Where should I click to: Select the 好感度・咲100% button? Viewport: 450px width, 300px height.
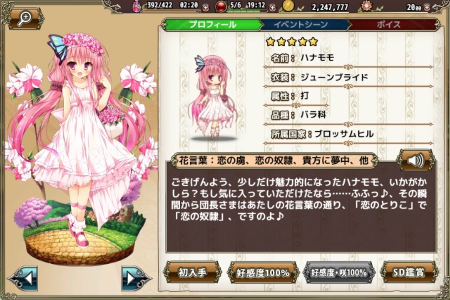coord(339,272)
